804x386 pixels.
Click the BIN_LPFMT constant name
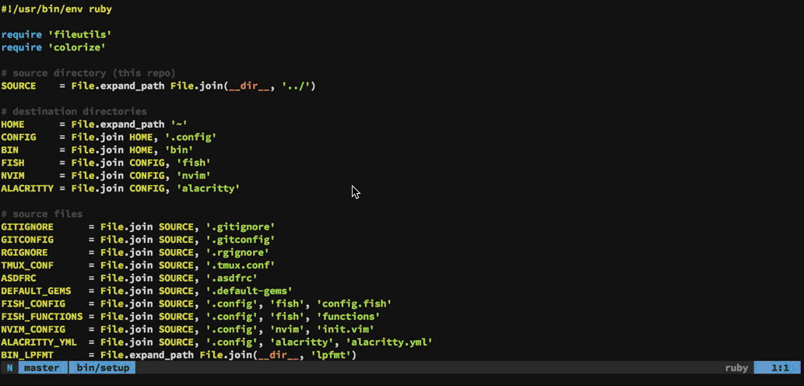coord(27,355)
